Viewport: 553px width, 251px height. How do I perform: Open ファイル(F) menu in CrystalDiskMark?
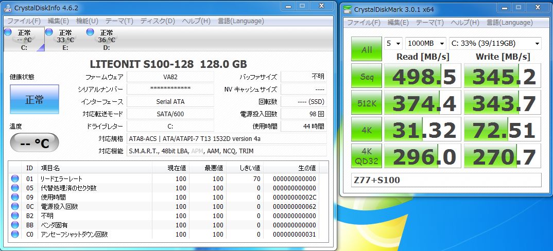click(364, 23)
